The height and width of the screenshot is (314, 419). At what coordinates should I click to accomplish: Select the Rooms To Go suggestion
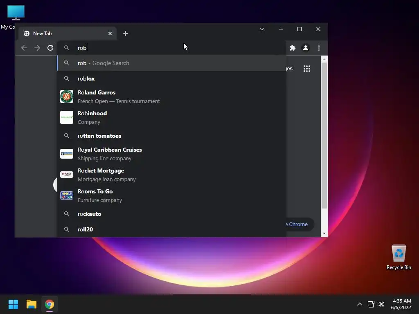[x=171, y=195]
